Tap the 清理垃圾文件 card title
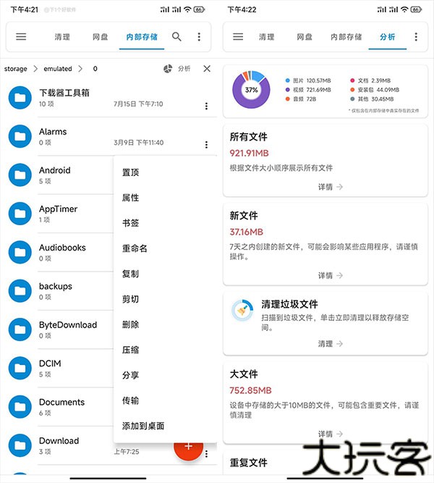 pos(289,304)
